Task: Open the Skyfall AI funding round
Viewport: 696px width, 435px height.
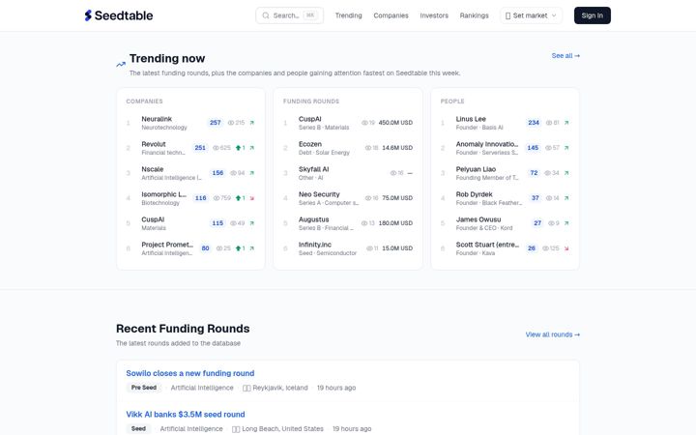Action: [x=348, y=173]
